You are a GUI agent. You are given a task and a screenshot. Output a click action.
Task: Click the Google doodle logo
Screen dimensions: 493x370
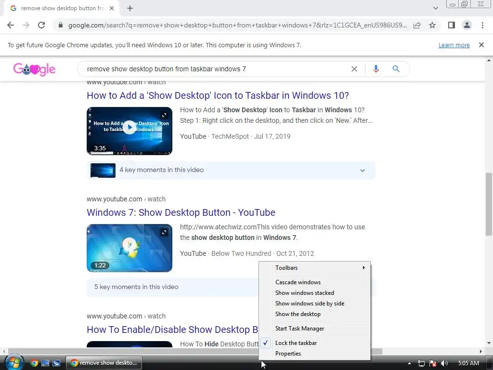(34, 69)
